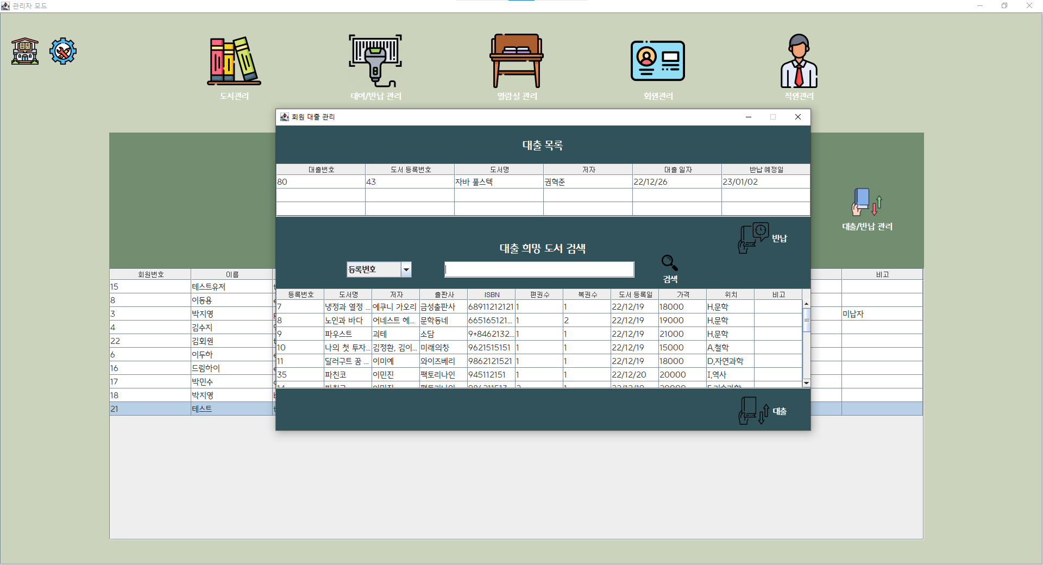Click the 검색 magnifier search icon
Image resolution: width=1043 pixels, height=565 pixels.
(669, 263)
